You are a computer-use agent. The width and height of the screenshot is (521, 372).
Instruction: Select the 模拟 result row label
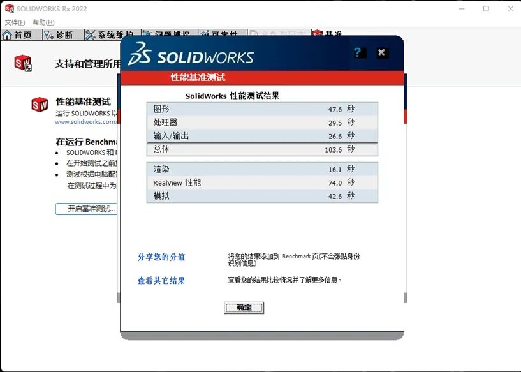point(161,196)
